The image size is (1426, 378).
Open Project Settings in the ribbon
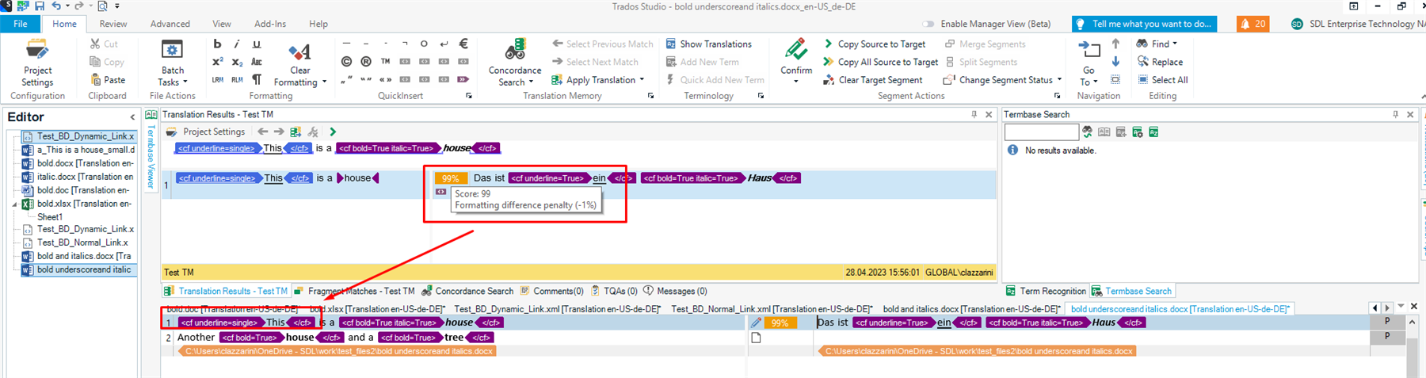pos(37,63)
